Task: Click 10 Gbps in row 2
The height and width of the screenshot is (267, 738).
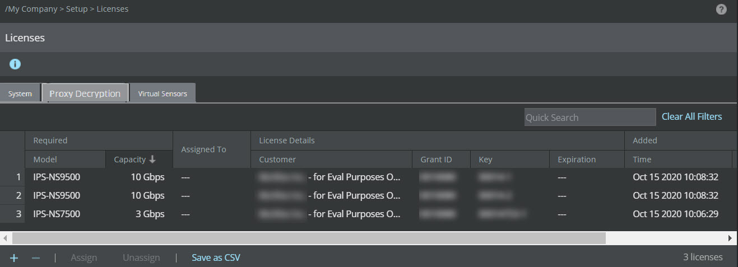Action: tap(148, 195)
